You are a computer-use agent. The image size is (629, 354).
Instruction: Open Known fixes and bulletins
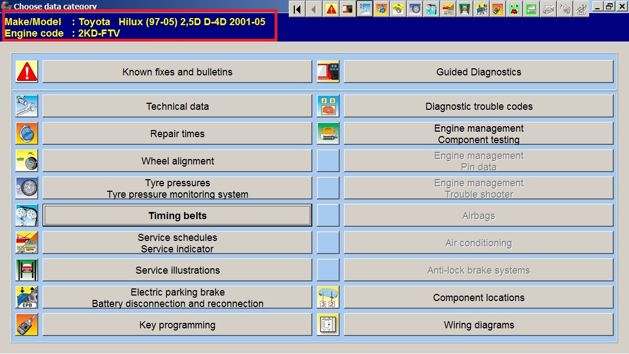[177, 72]
